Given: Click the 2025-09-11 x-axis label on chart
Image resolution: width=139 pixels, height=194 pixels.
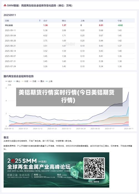Looking at the screenshot, I should pyautogui.click(x=129, y=129).
